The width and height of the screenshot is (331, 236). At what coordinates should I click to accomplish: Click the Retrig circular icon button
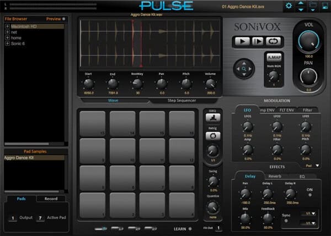(x=213, y=136)
